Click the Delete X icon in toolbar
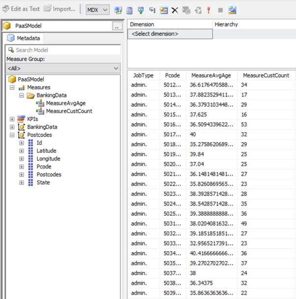 (x=175, y=9)
